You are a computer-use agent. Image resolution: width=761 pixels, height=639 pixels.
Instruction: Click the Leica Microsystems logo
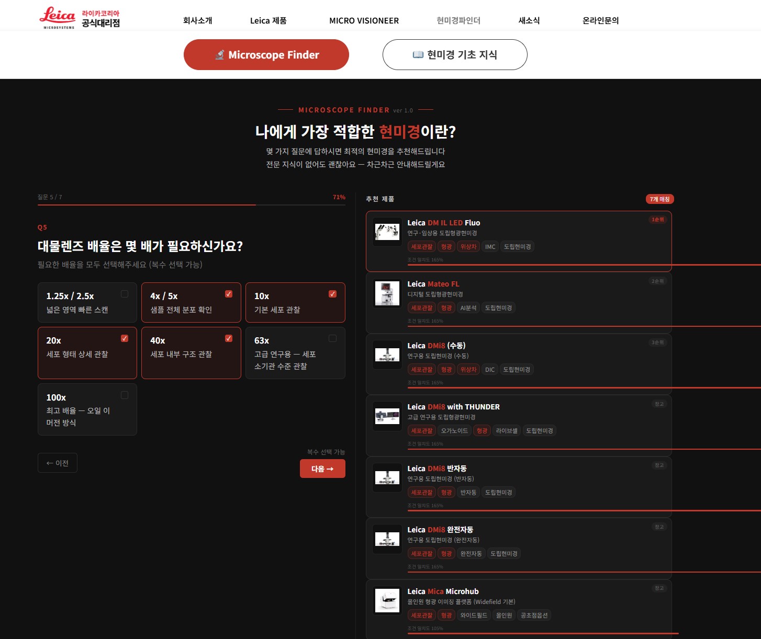pos(80,18)
